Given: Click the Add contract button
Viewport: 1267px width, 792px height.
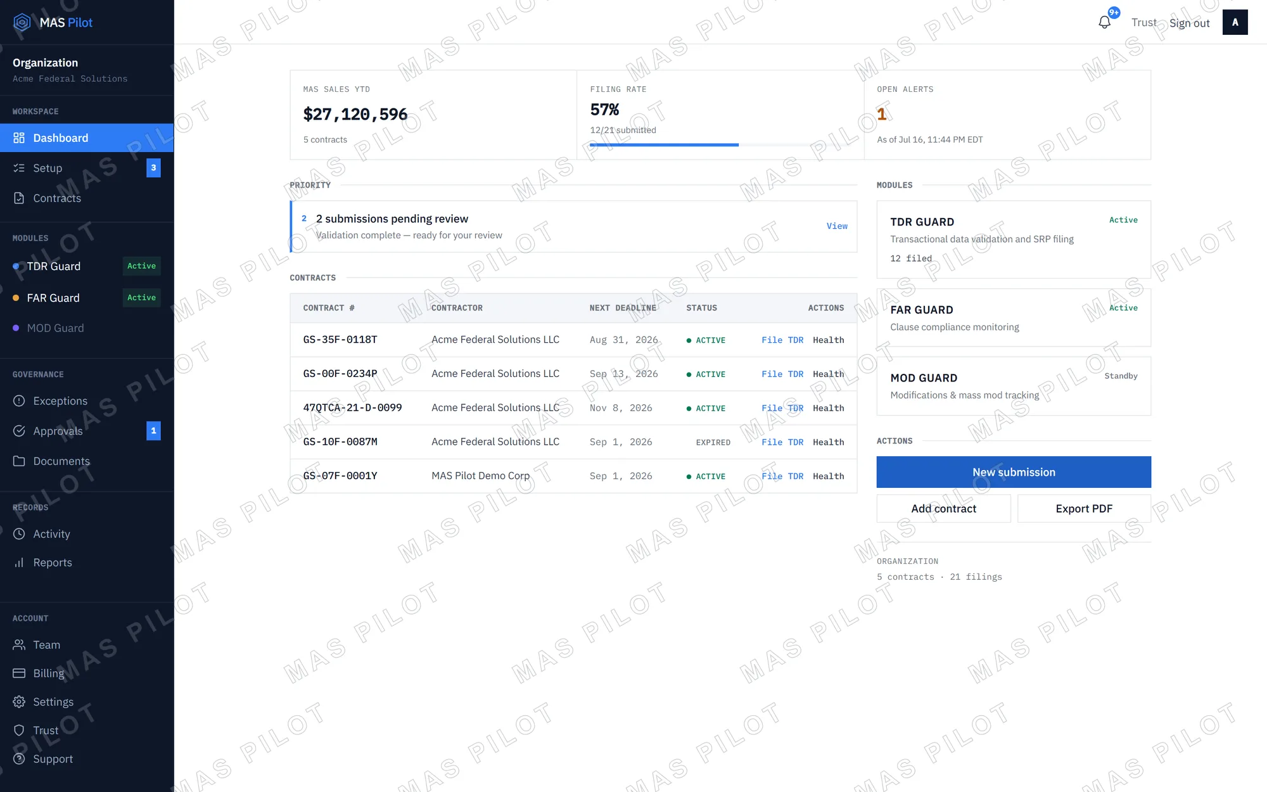Looking at the screenshot, I should point(943,509).
